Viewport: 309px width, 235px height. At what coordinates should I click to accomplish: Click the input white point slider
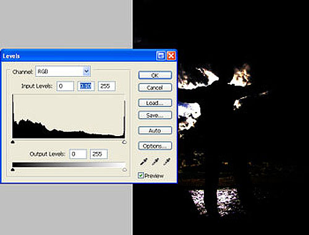(x=124, y=142)
